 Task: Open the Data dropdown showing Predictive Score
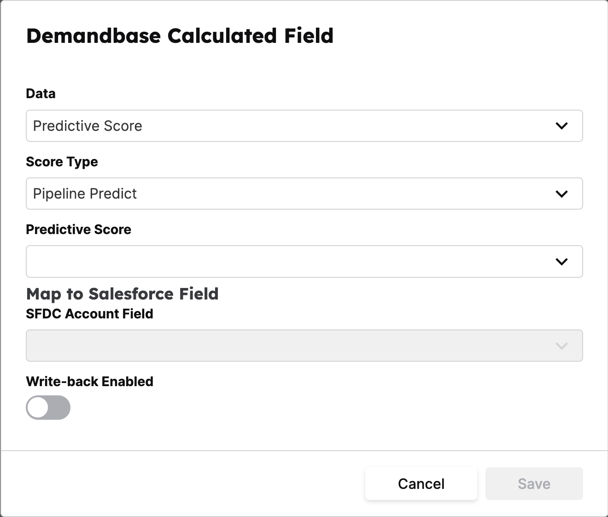click(304, 126)
